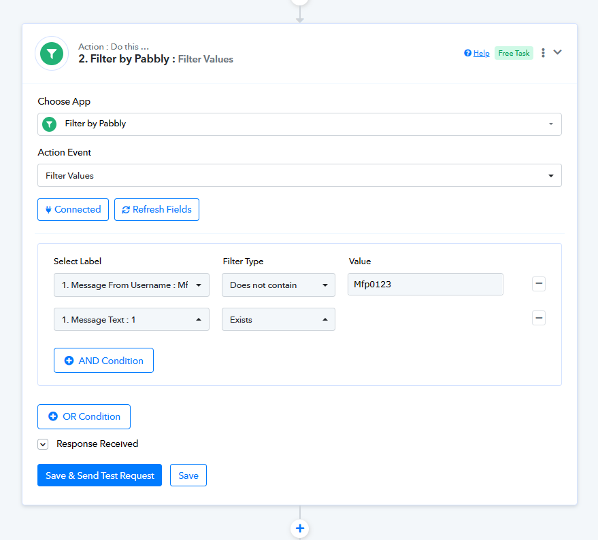Open the Exists filter type dropdown
598x540 pixels.
(x=278, y=319)
